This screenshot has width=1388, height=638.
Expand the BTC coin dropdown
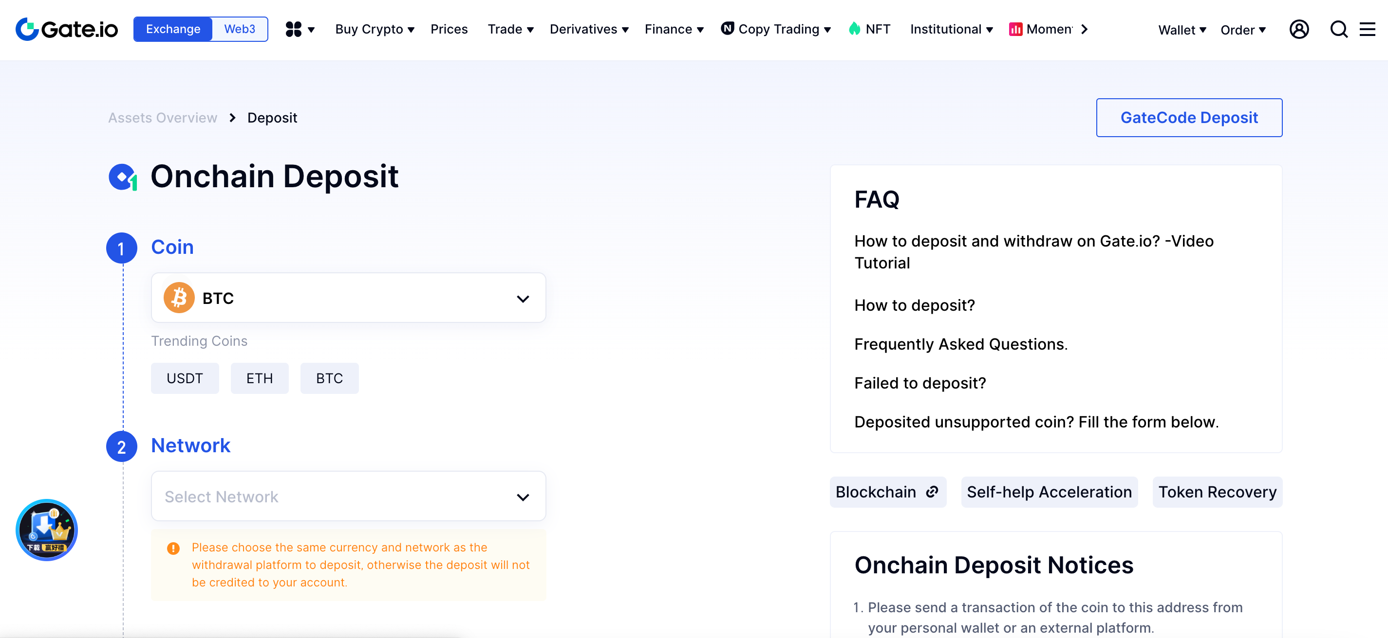[x=348, y=298]
